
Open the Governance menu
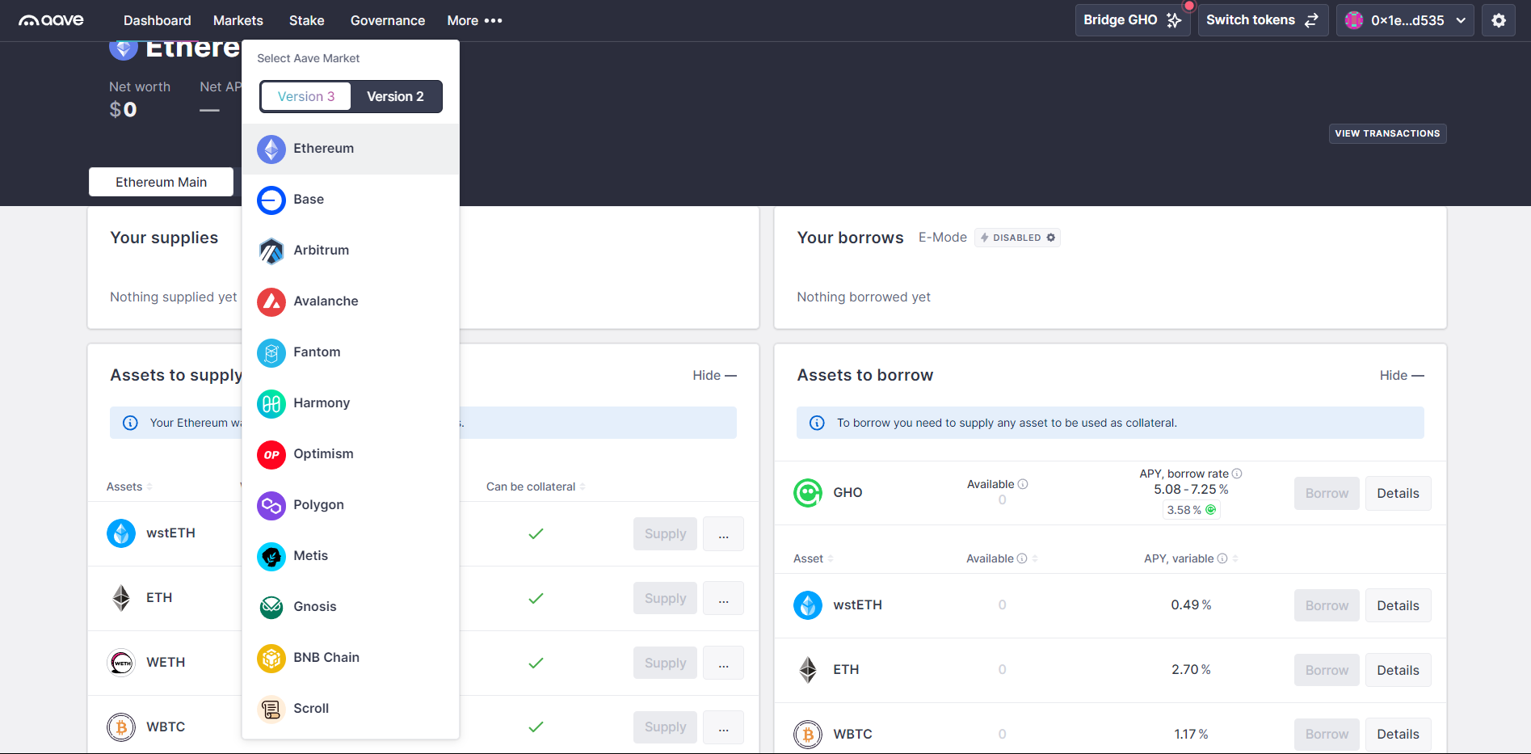387,20
